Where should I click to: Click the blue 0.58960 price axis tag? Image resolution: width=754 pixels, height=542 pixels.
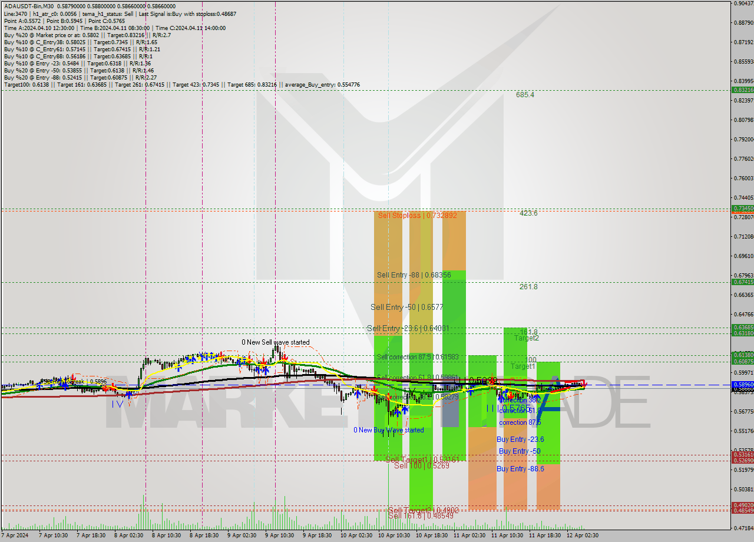(742, 384)
